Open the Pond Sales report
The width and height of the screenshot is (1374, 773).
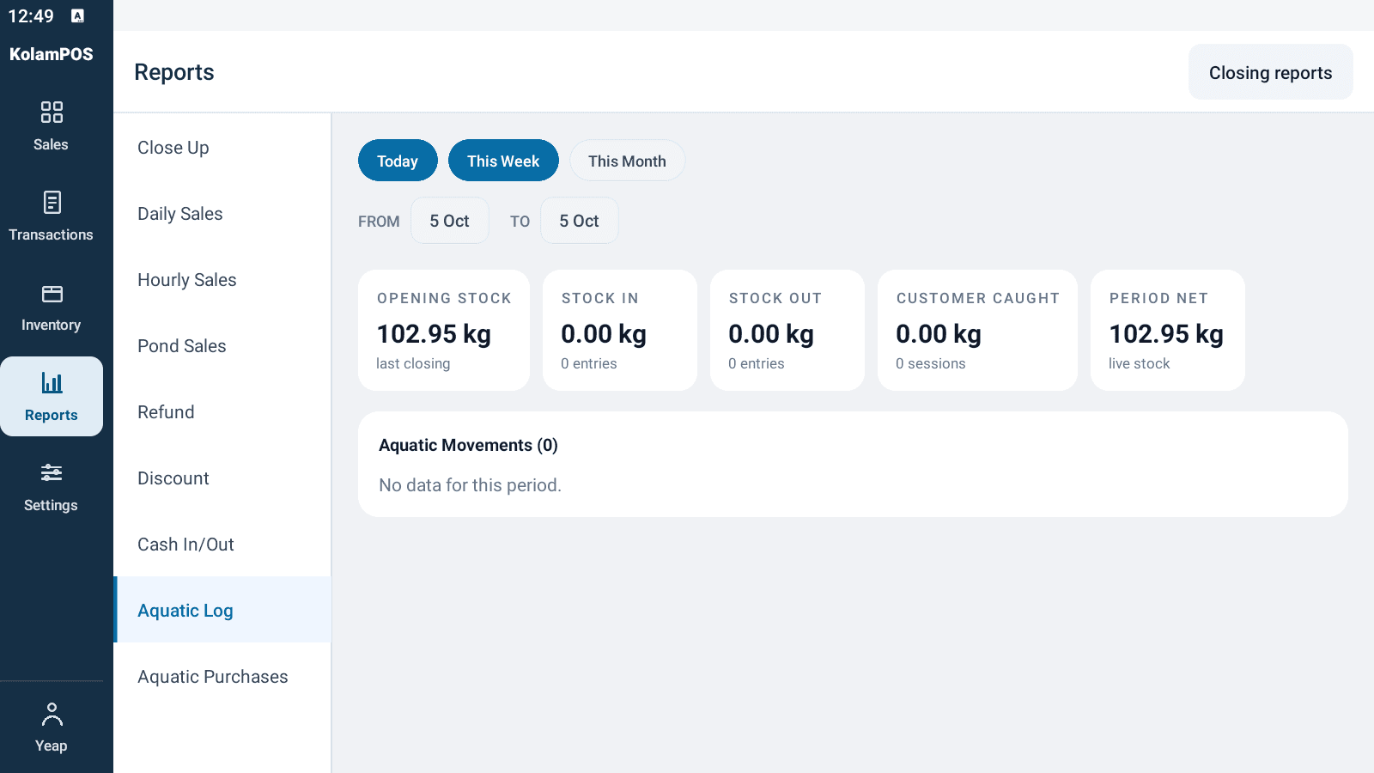[222, 346]
